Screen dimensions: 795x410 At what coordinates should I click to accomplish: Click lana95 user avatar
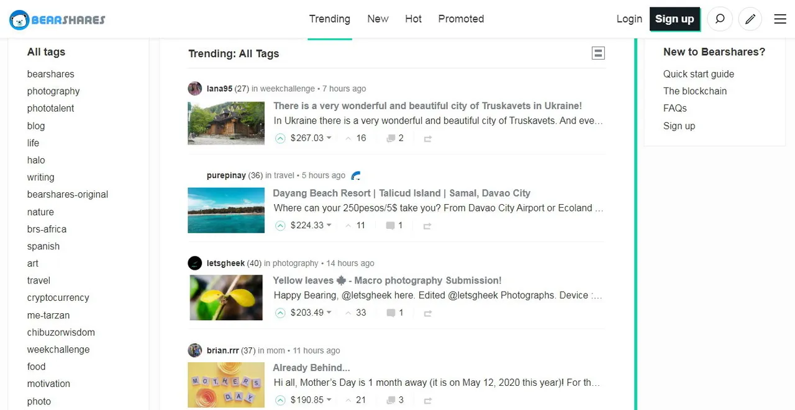click(195, 89)
